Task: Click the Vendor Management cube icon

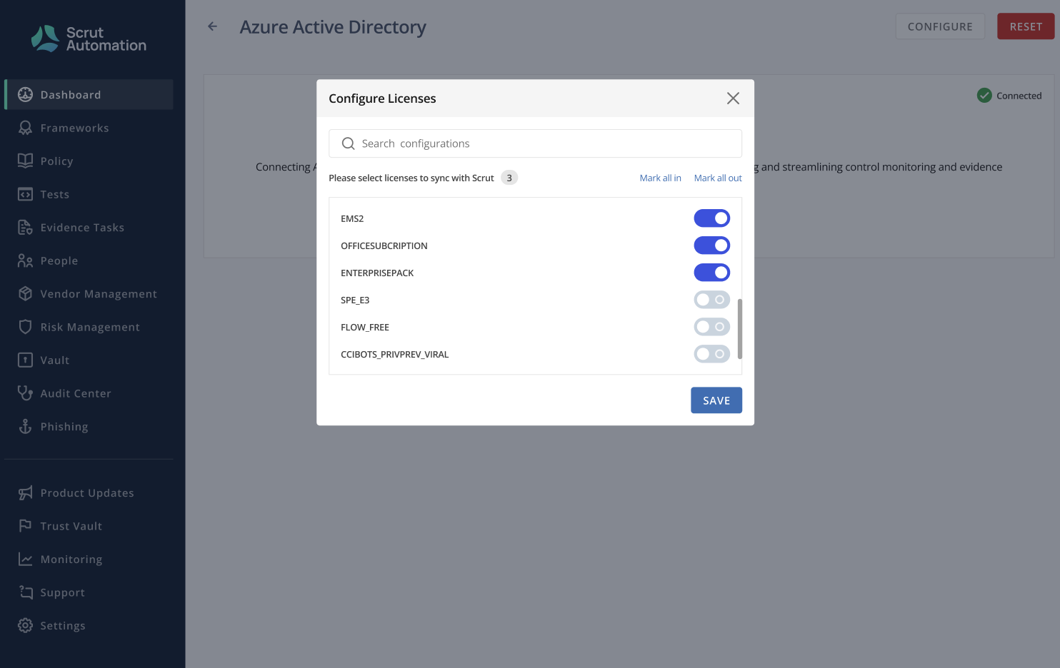Action: coord(25,294)
